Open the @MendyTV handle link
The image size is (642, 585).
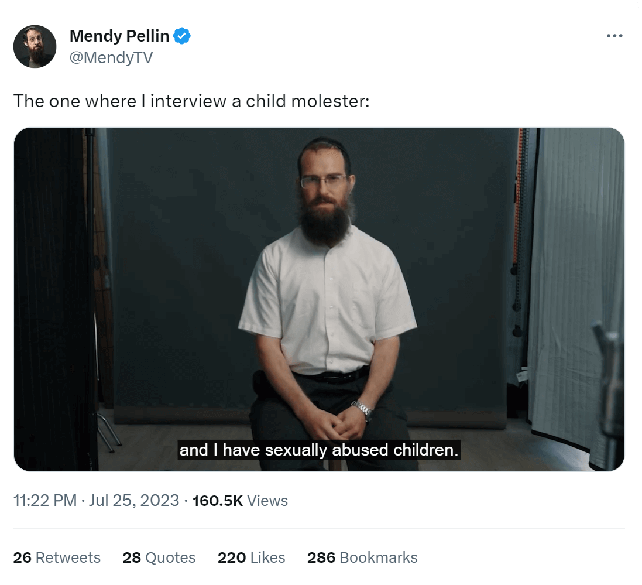111,57
